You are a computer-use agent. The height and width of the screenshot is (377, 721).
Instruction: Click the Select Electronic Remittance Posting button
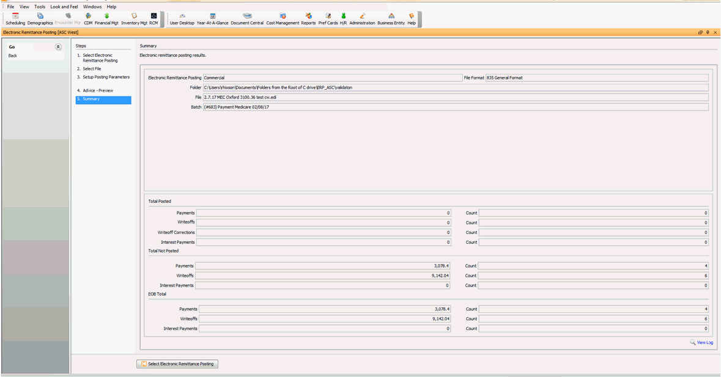click(x=177, y=364)
